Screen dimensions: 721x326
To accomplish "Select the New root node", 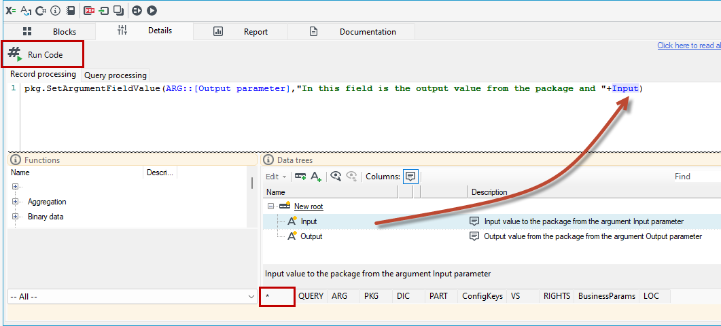I will (309, 206).
